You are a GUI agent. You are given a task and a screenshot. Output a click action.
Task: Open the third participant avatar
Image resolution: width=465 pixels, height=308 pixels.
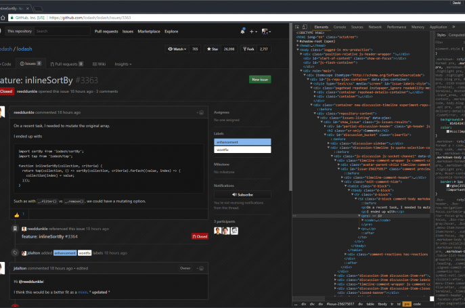pyautogui.click(x=234, y=231)
